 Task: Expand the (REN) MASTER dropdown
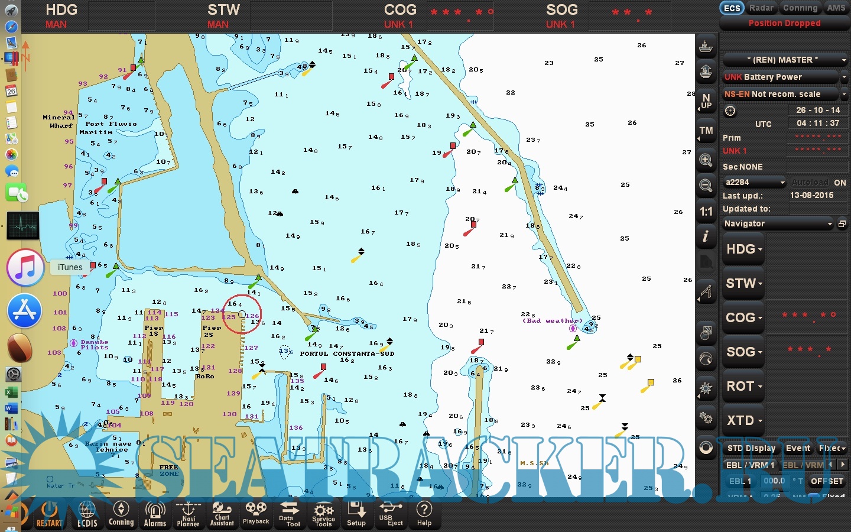pos(785,60)
